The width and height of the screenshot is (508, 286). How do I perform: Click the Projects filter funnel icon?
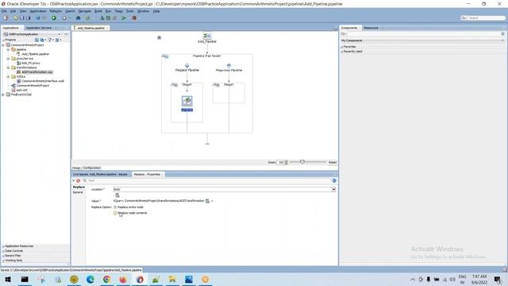pos(50,40)
